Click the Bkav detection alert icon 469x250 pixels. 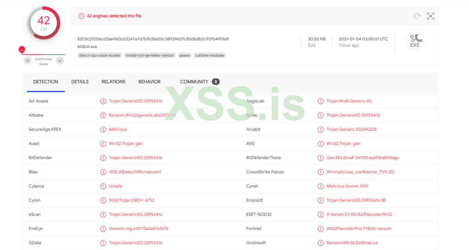tap(103, 172)
